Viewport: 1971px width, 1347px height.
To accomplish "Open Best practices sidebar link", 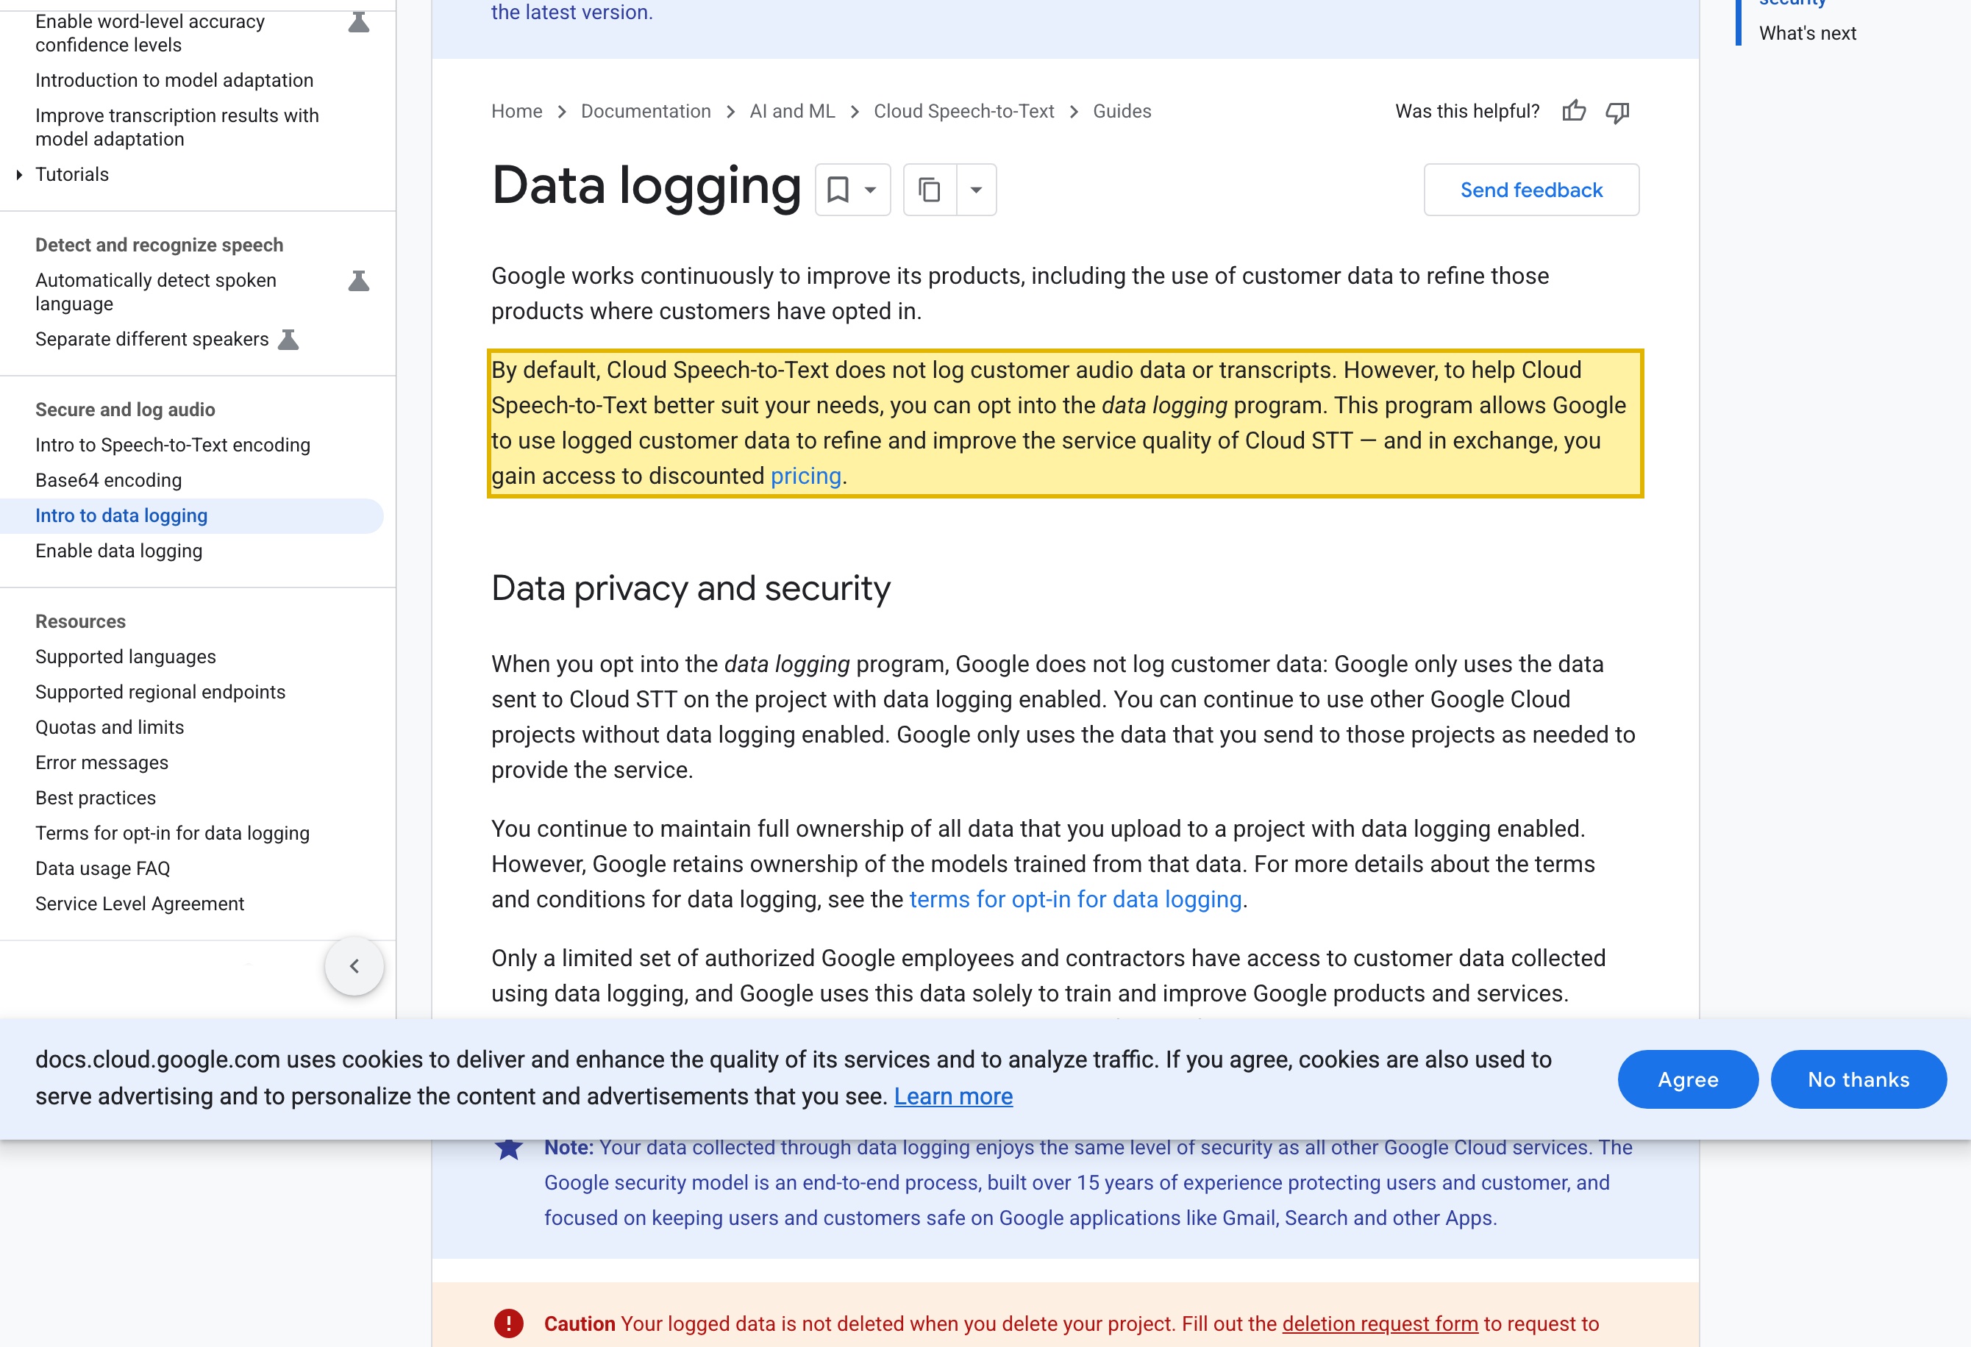I will coord(96,798).
